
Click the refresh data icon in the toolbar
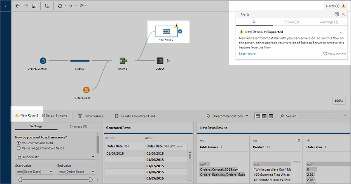click(60, 6)
